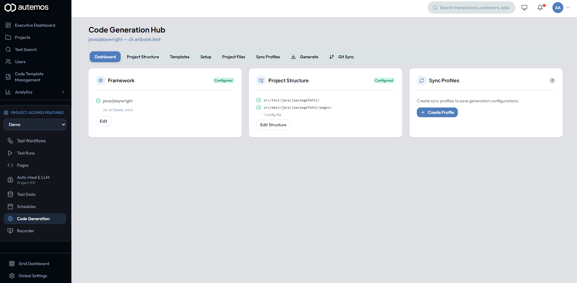
Task: Open Test Runs in sidebar
Action: click(26, 153)
